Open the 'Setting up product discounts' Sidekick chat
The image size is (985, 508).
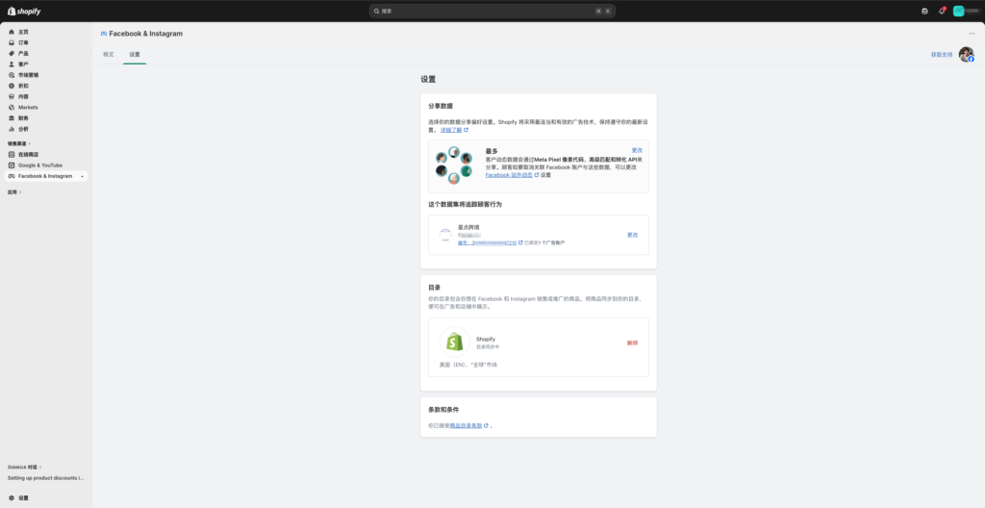coord(45,478)
